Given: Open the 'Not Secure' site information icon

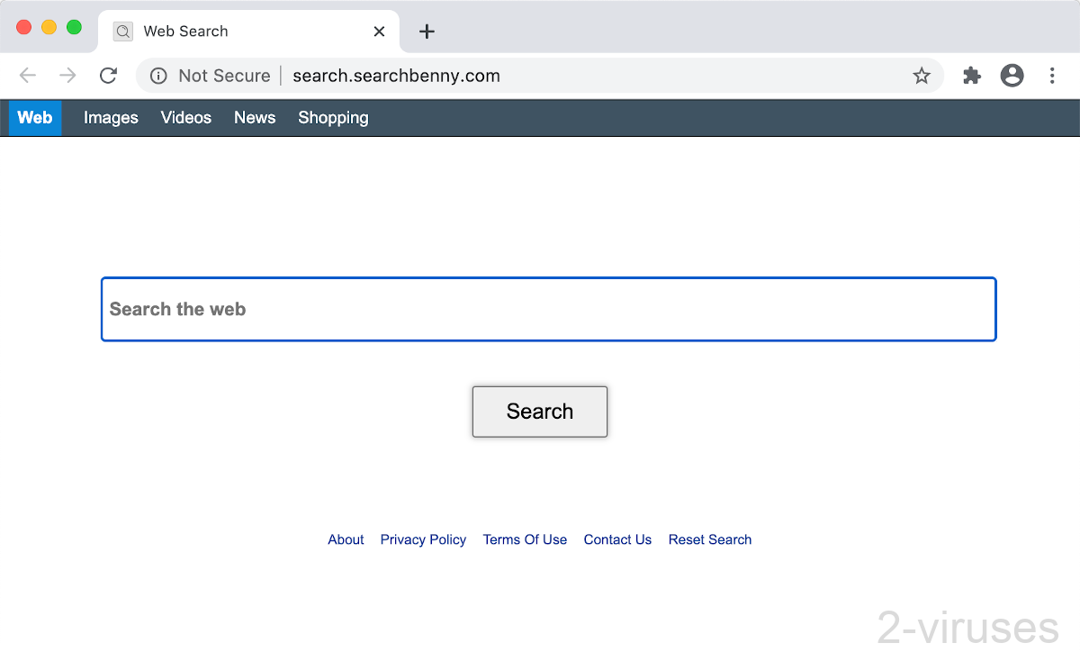Looking at the screenshot, I should 157,76.
